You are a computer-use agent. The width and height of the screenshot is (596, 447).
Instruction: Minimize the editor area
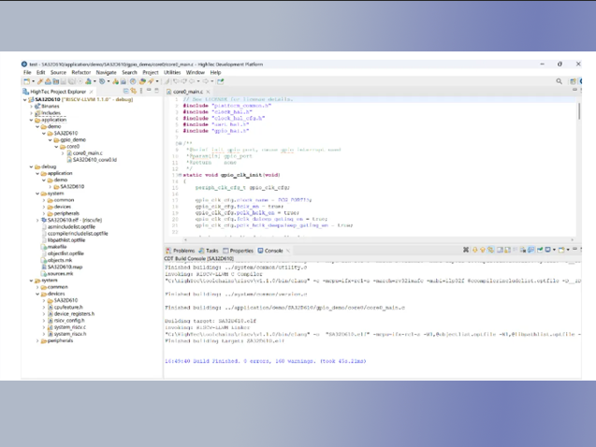pyautogui.click(x=574, y=90)
